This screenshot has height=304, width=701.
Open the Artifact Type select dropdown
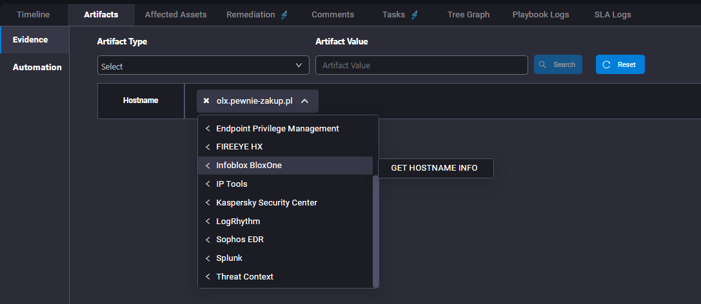(203, 65)
